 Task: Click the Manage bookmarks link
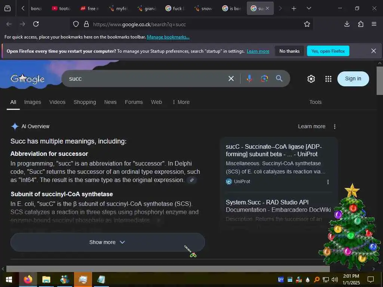[x=168, y=37]
